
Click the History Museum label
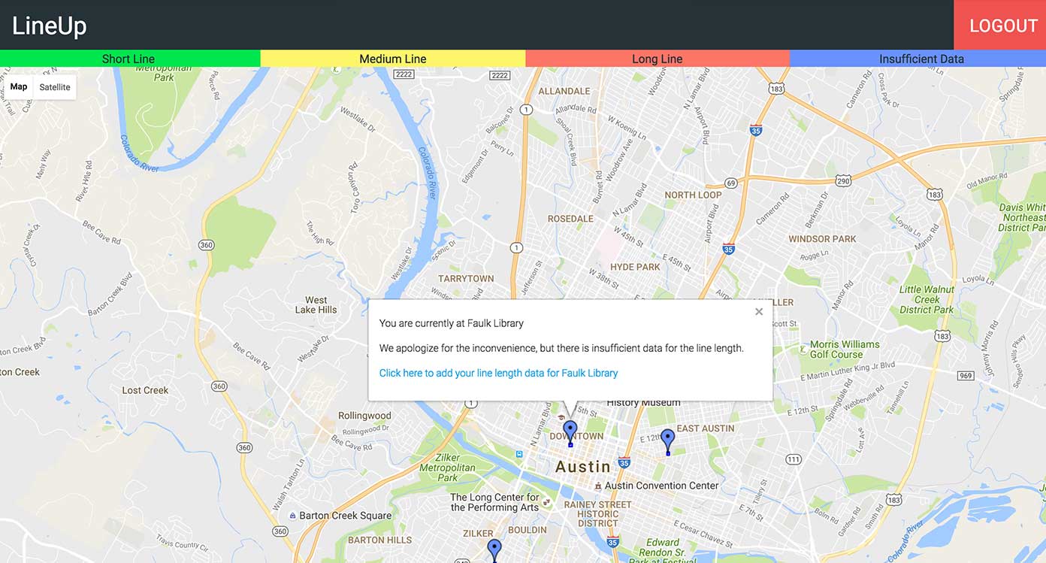643,403
